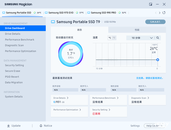Click the Update download icon
The width and height of the screenshot is (171, 130).
[8, 126]
